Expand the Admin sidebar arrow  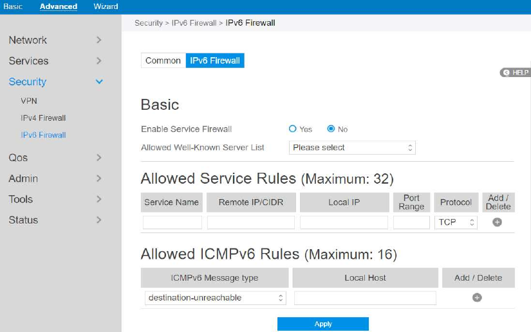click(98, 179)
